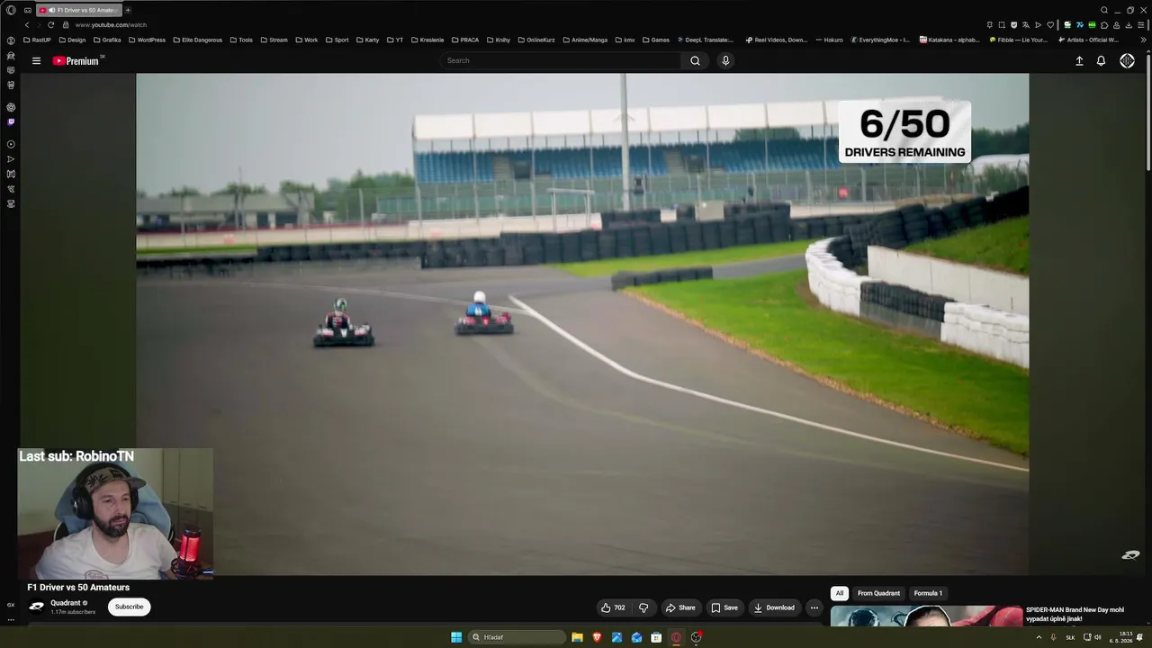Open YouTube notifications bell
The width and height of the screenshot is (1152, 648).
(x=1101, y=61)
